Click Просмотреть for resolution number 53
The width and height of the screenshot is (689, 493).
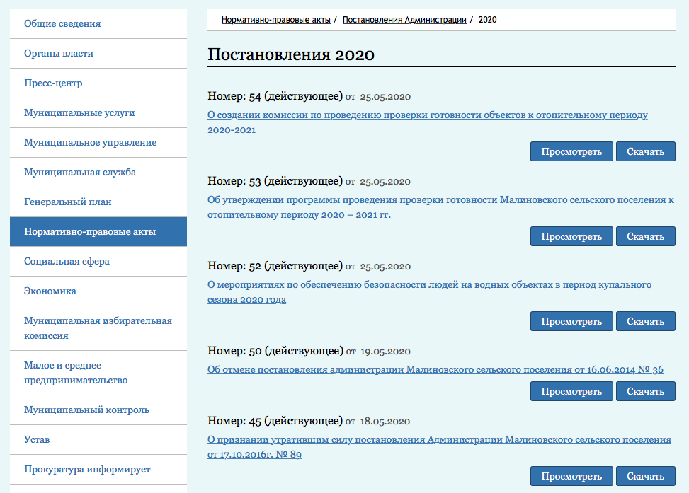coord(571,236)
